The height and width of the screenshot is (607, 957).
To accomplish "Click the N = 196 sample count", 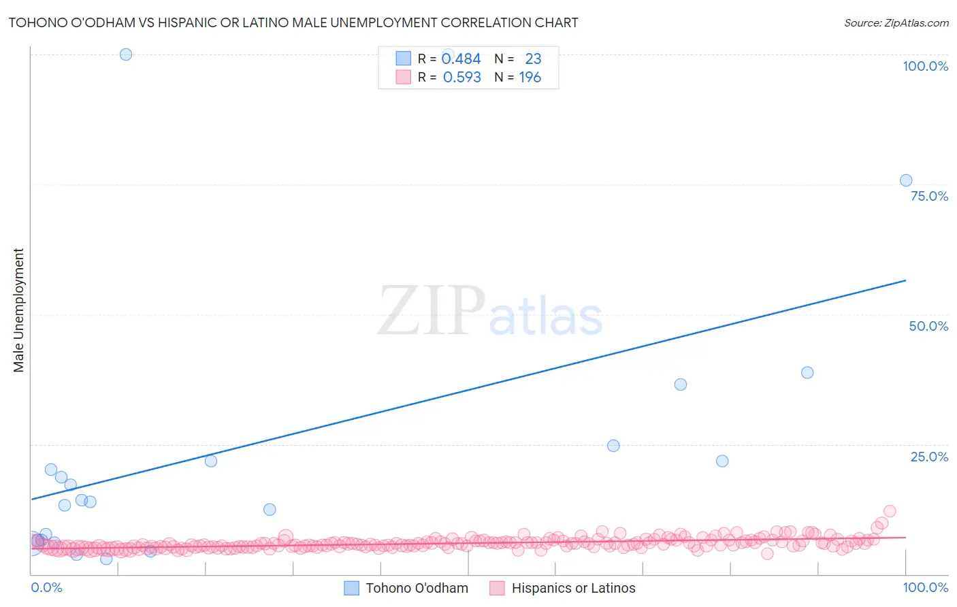I will click(517, 77).
